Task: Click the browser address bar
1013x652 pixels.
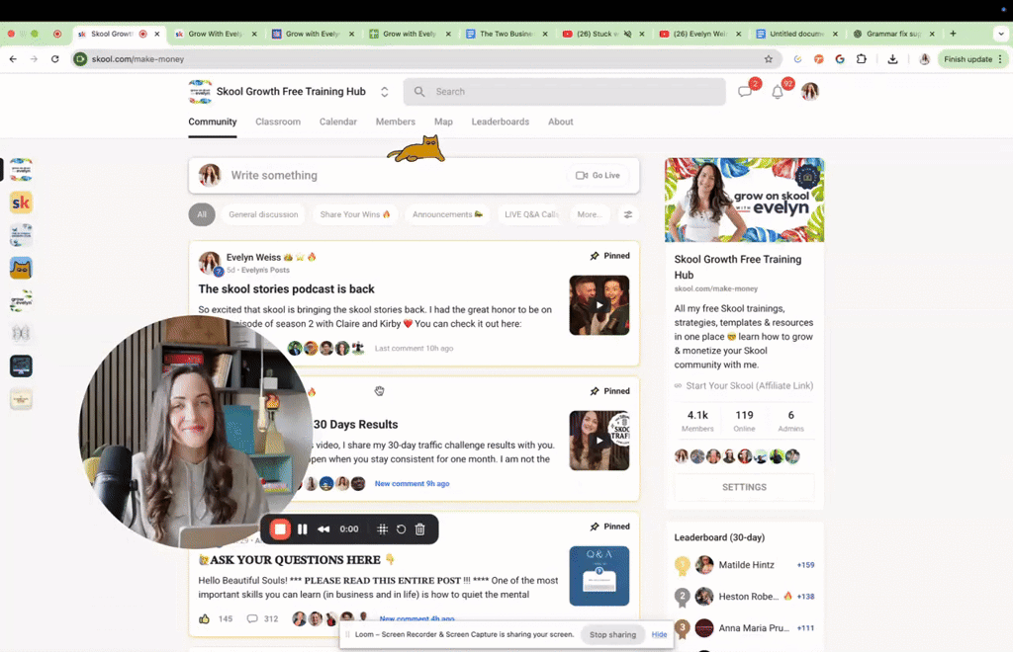Action: point(426,59)
